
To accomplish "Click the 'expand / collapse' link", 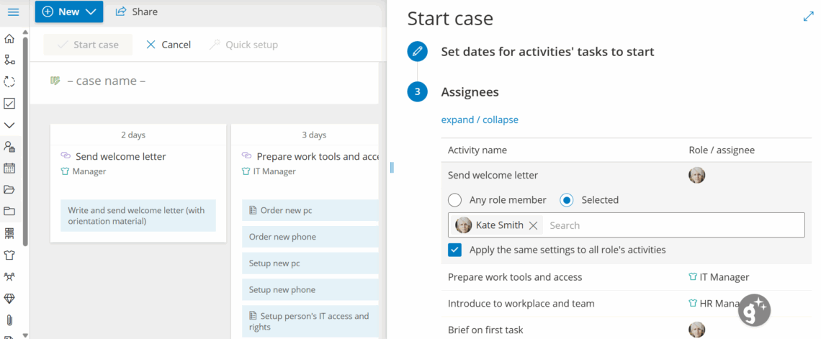I will tap(480, 119).
